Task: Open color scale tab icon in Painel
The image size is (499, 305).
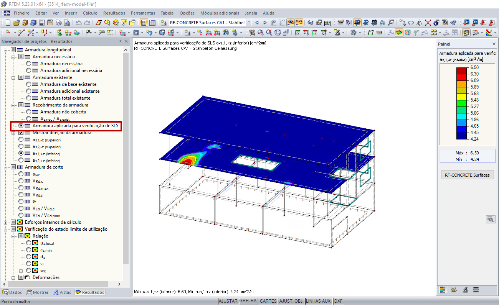Action: (443, 290)
